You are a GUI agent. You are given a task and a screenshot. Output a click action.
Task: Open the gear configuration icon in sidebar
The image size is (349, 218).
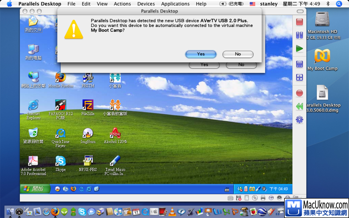coord(299,120)
